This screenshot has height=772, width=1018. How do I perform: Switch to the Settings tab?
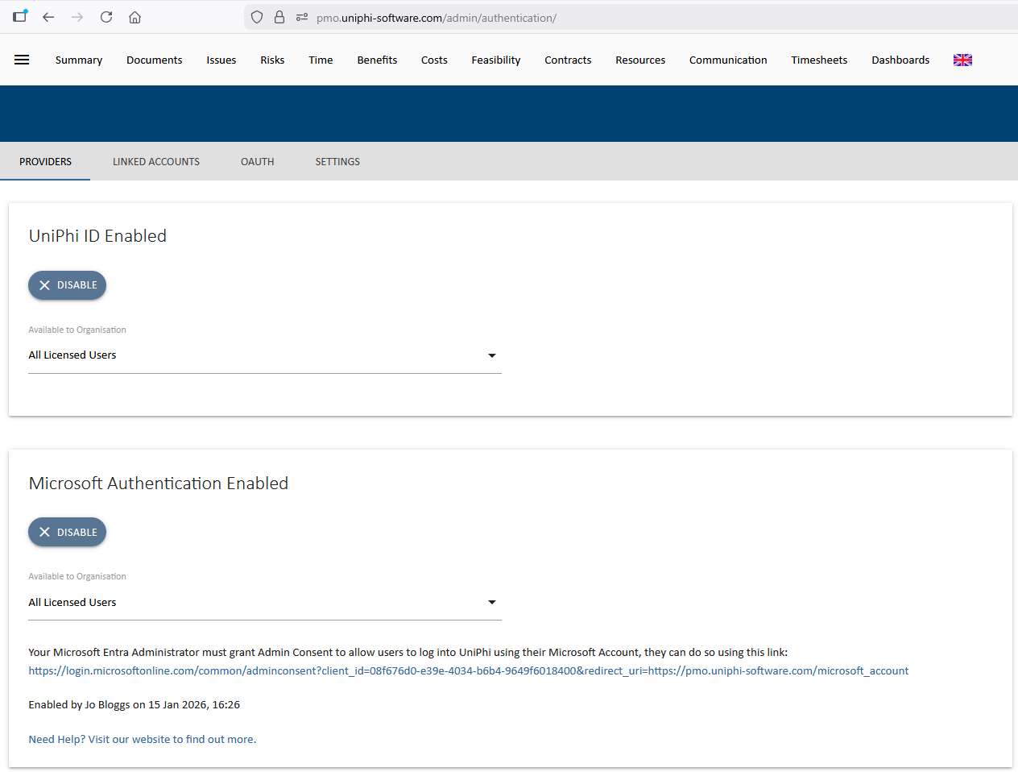[x=337, y=161]
